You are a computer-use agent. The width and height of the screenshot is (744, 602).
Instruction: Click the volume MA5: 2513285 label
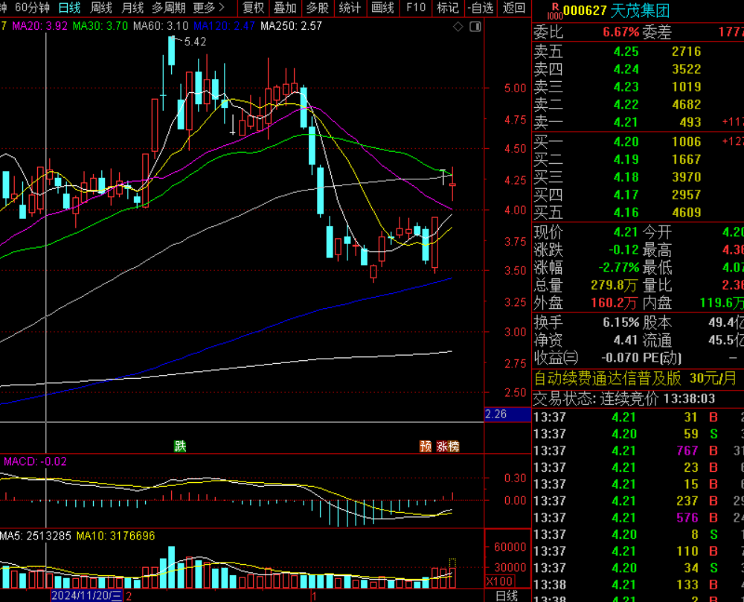point(36,536)
